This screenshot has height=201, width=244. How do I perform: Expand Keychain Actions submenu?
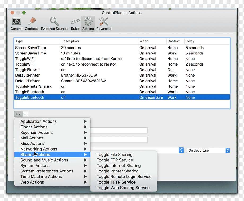(x=52, y=133)
